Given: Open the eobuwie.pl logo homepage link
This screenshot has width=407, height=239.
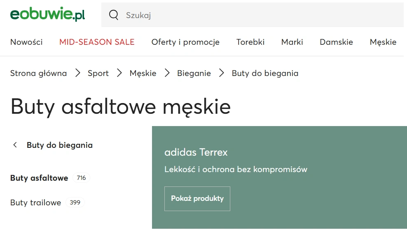Looking at the screenshot, I should 47,14.
